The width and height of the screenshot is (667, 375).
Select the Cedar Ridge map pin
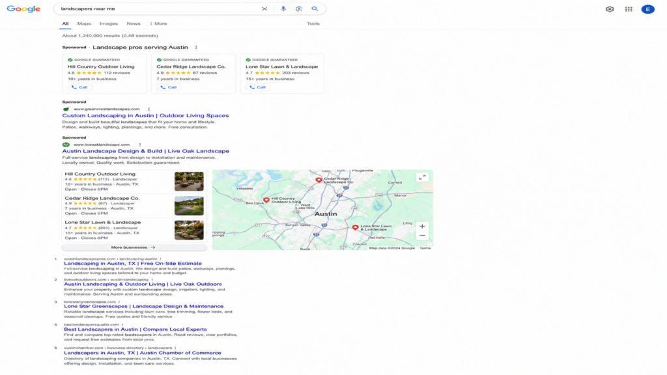[319, 180]
